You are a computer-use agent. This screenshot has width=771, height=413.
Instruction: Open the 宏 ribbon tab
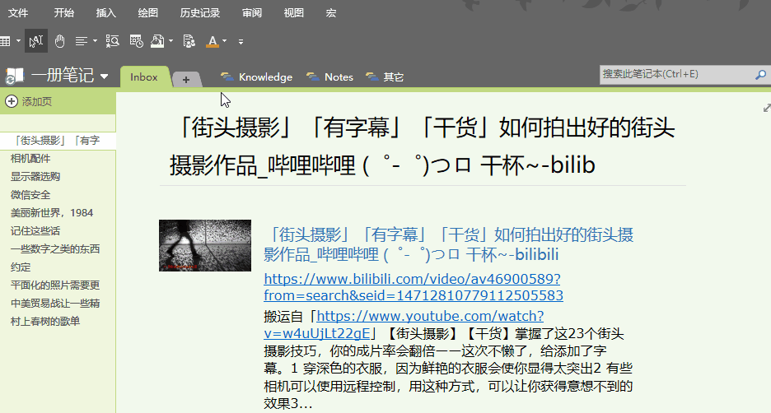pos(331,13)
